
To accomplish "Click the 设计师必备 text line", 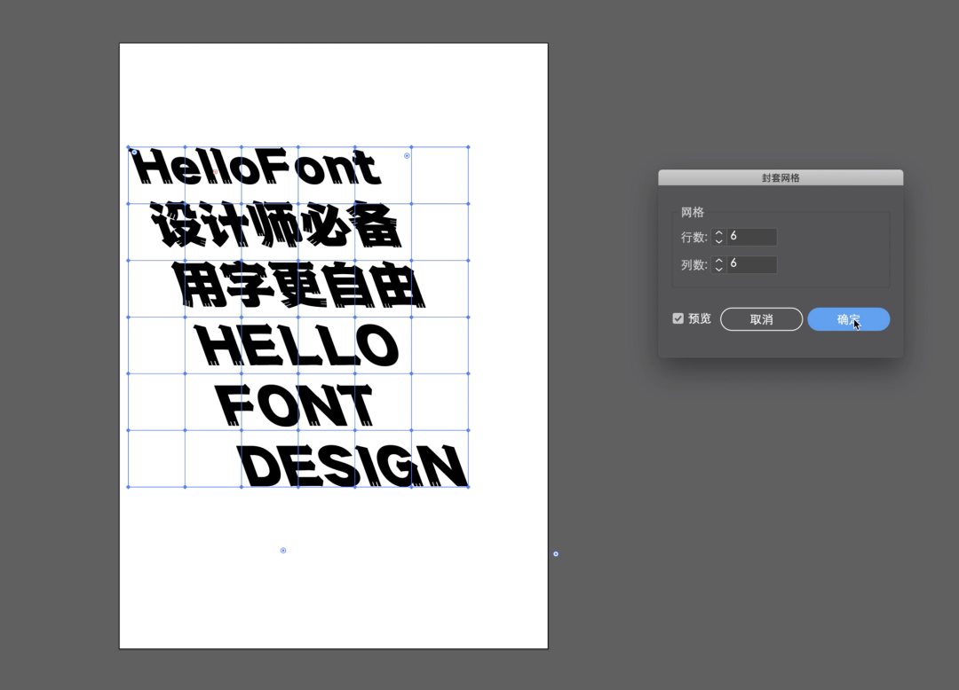I will [276, 226].
